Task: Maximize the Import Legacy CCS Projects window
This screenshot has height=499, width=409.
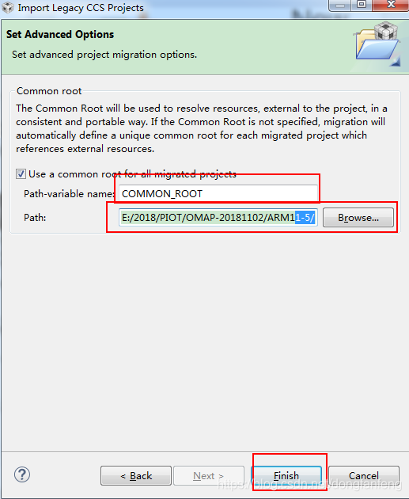Action: pos(362,5)
